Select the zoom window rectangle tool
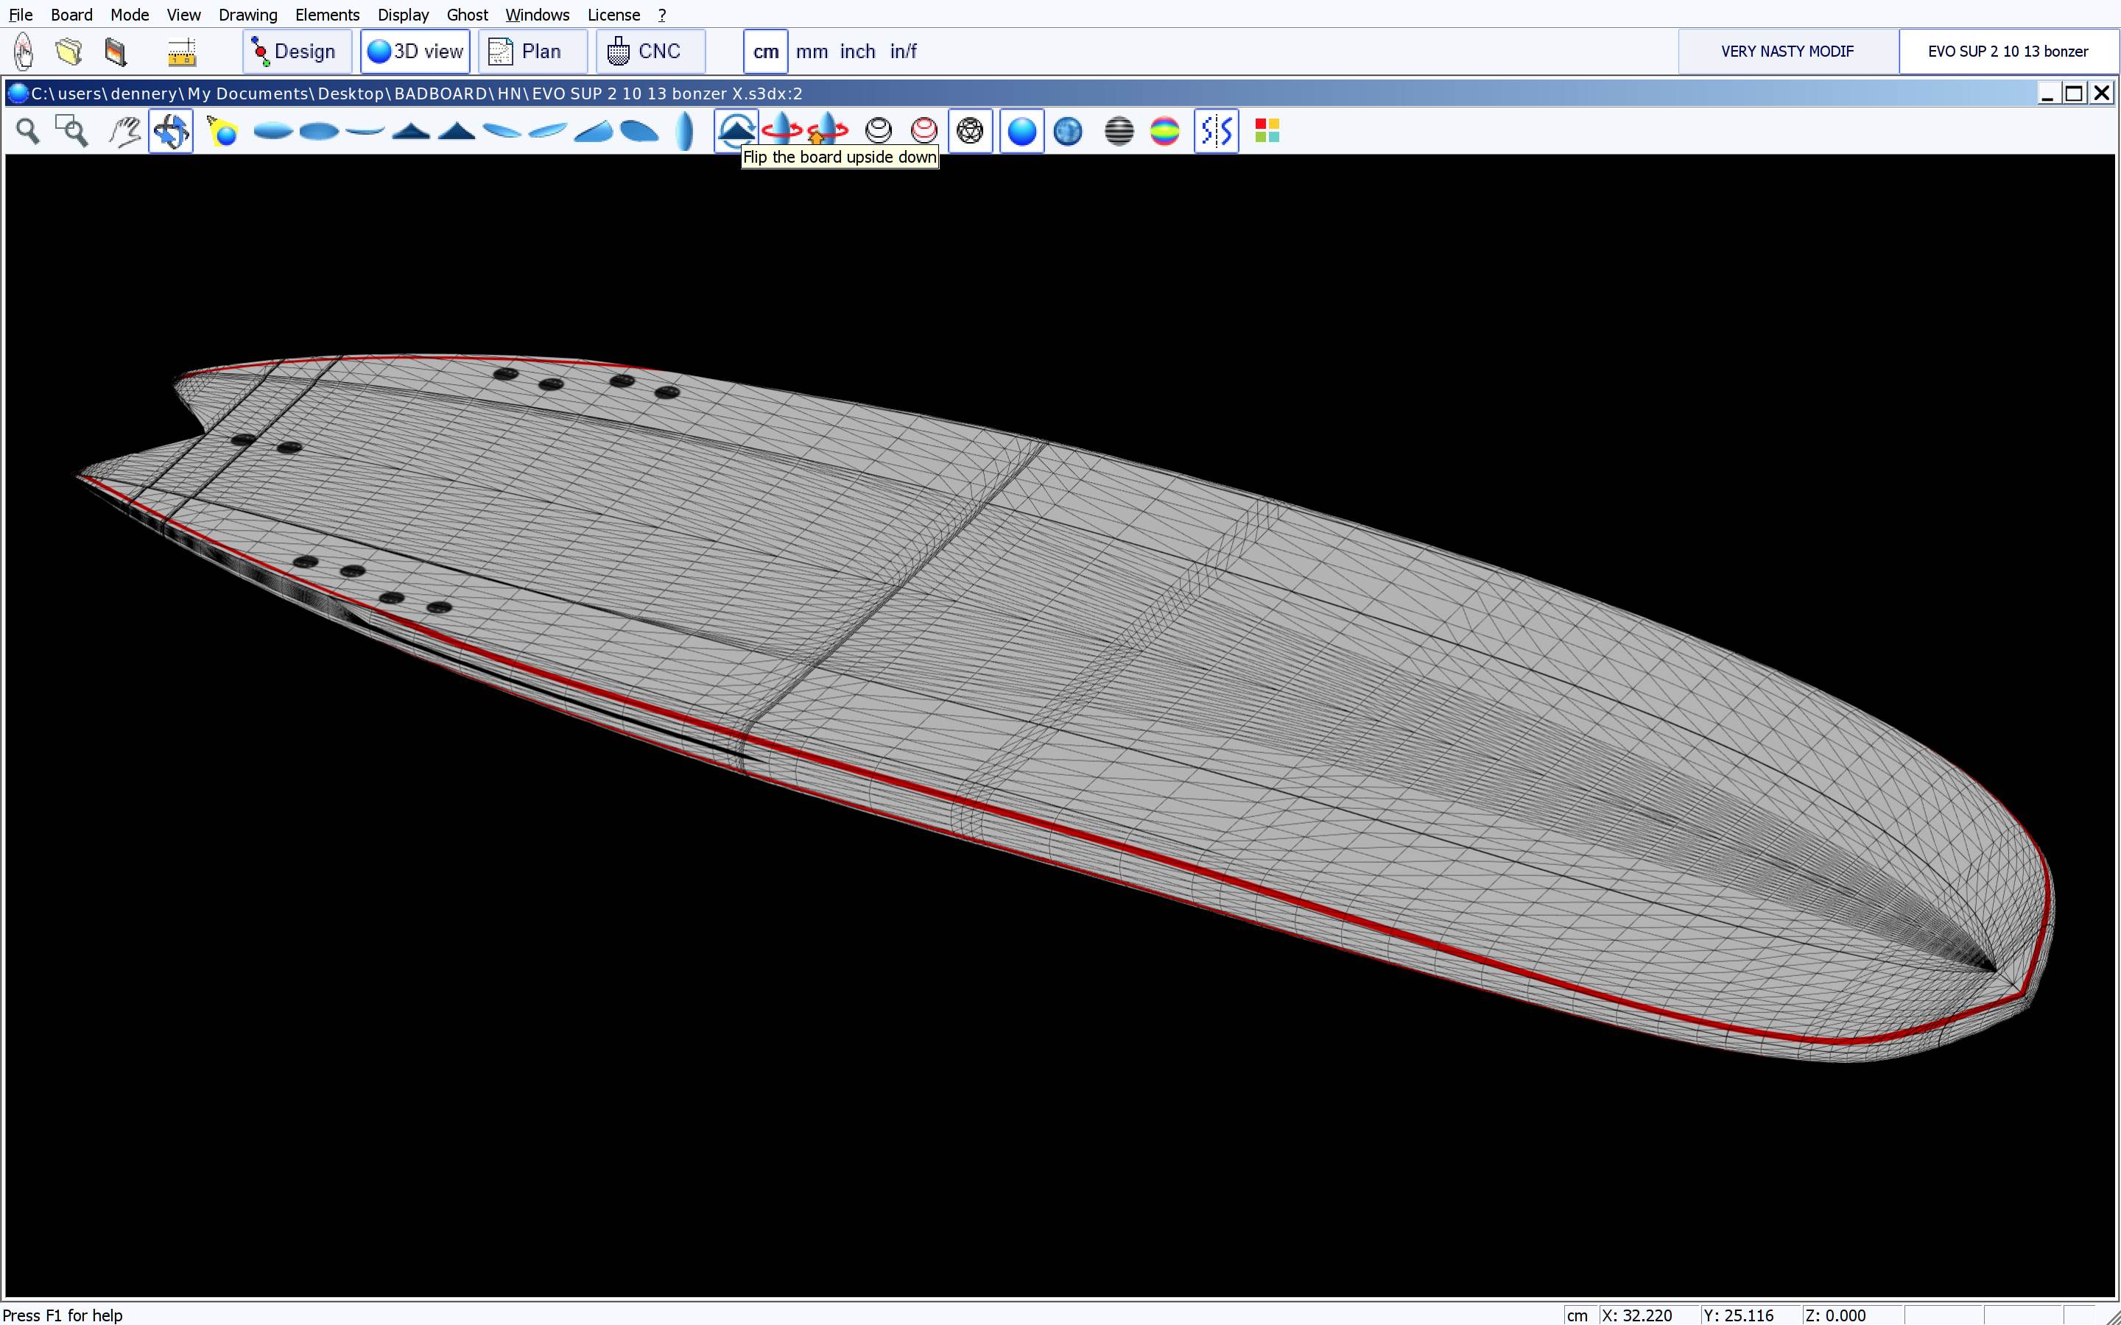 (x=72, y=132)
